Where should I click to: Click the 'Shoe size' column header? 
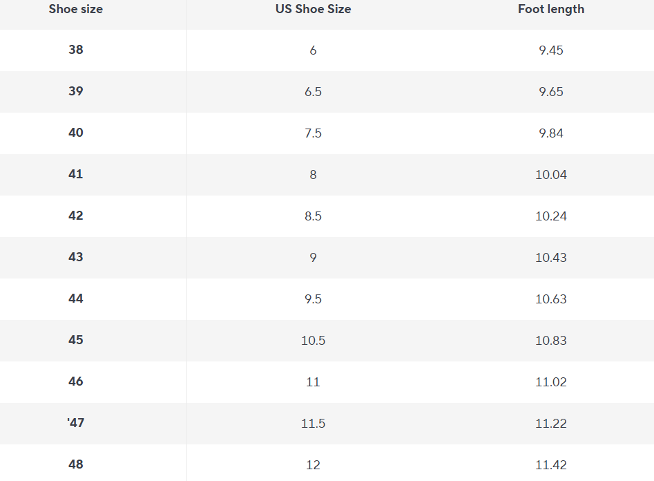pyautogui.click(x=76, y=9)
